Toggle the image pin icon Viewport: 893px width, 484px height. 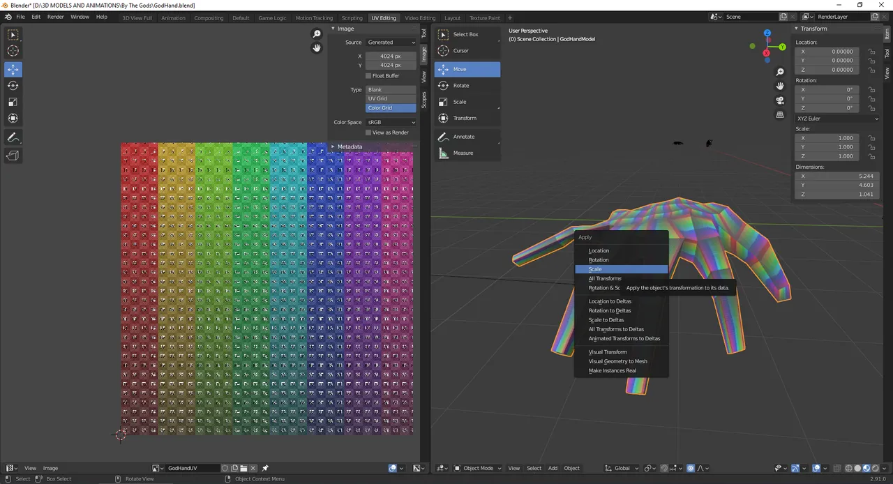pos(265,468)
